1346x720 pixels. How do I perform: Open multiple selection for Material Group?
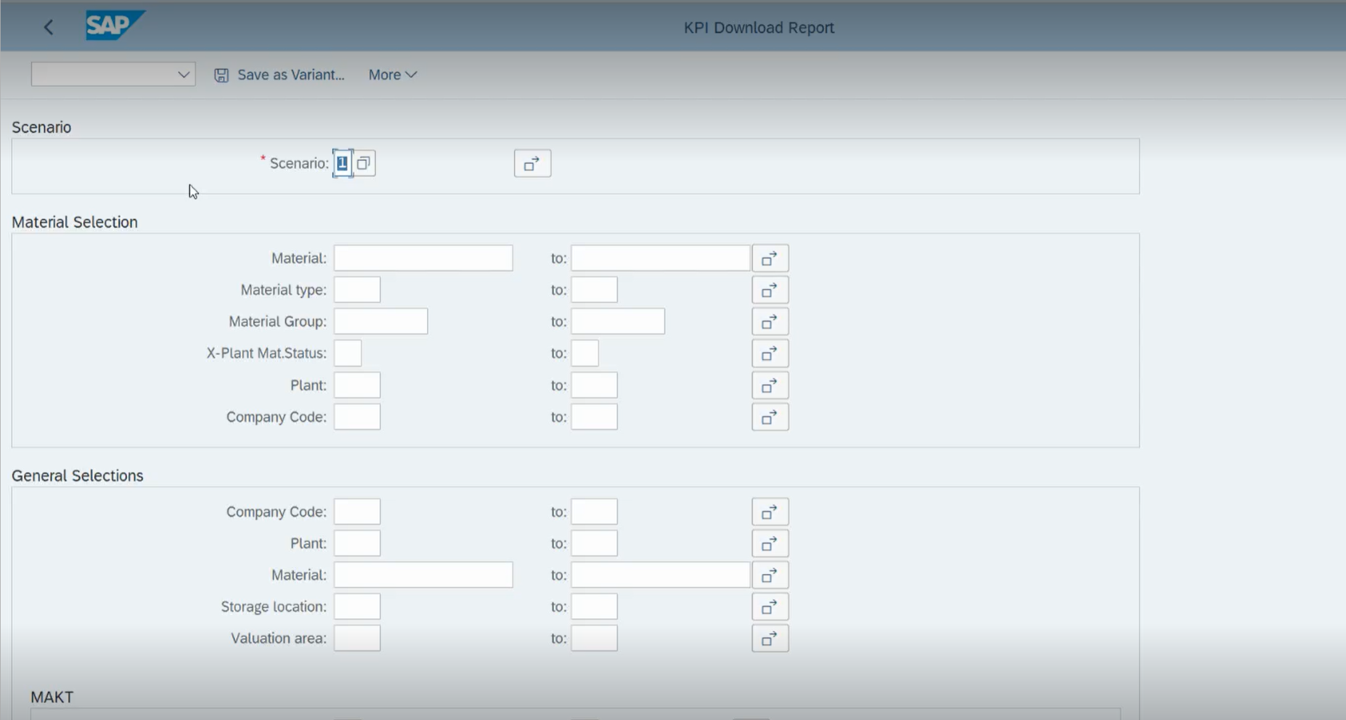(x=770, y=321)
